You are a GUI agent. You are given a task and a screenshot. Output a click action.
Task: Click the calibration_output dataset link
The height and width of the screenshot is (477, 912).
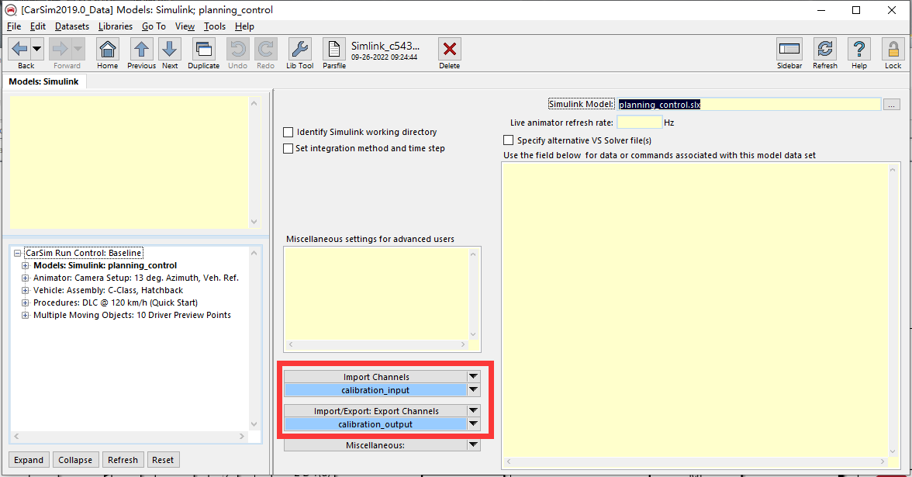pyautogui.click(x=375, y=424)
